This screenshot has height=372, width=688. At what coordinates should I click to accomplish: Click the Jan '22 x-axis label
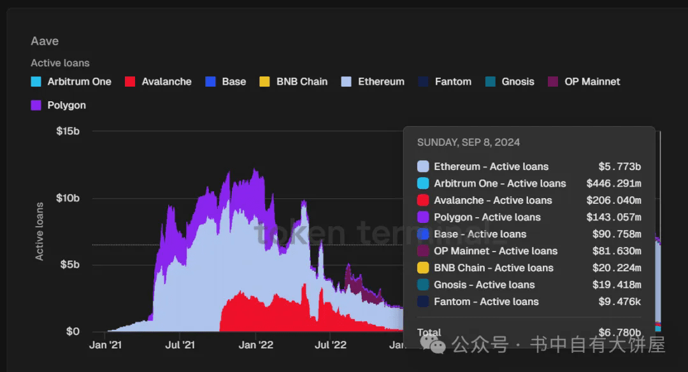click(x=256, y=345)
